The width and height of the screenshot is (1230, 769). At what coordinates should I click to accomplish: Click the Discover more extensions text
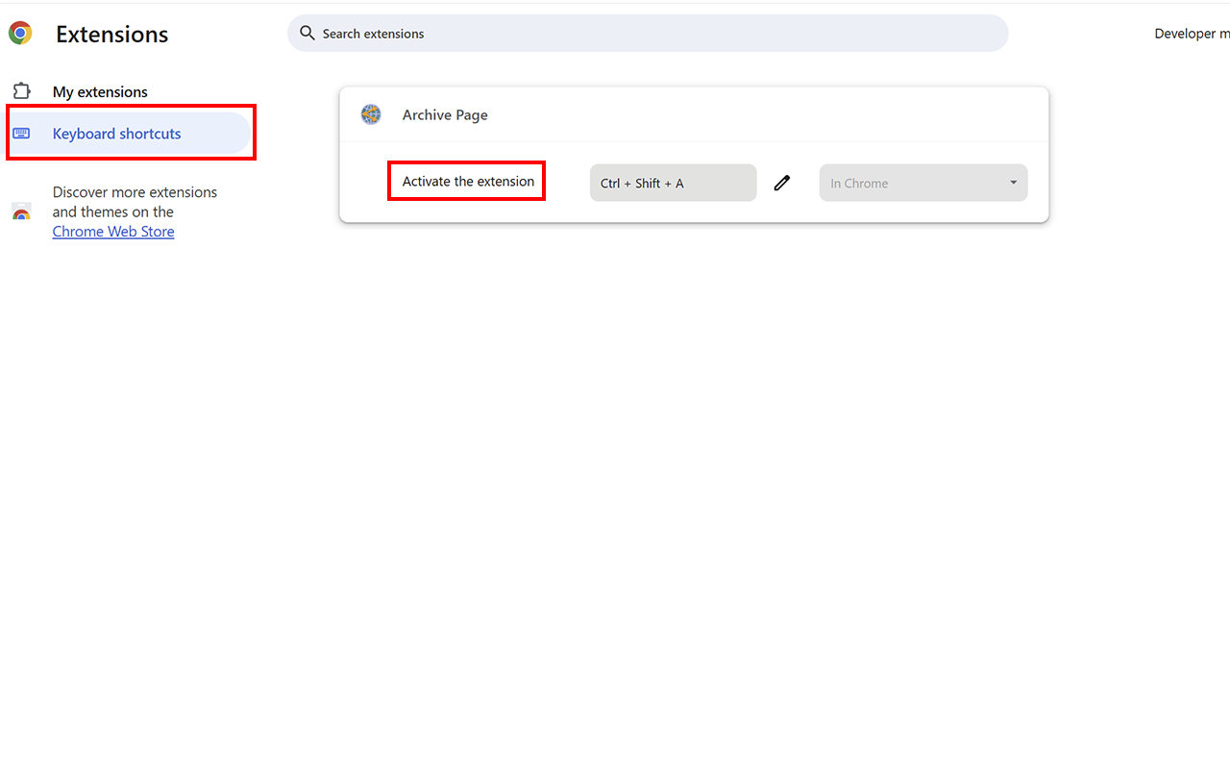click(135, 202)
